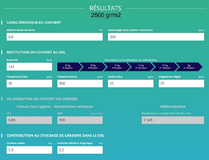
Task: Click the 15 Kg at 90 jours arrow
Action: tap(117, 67)
